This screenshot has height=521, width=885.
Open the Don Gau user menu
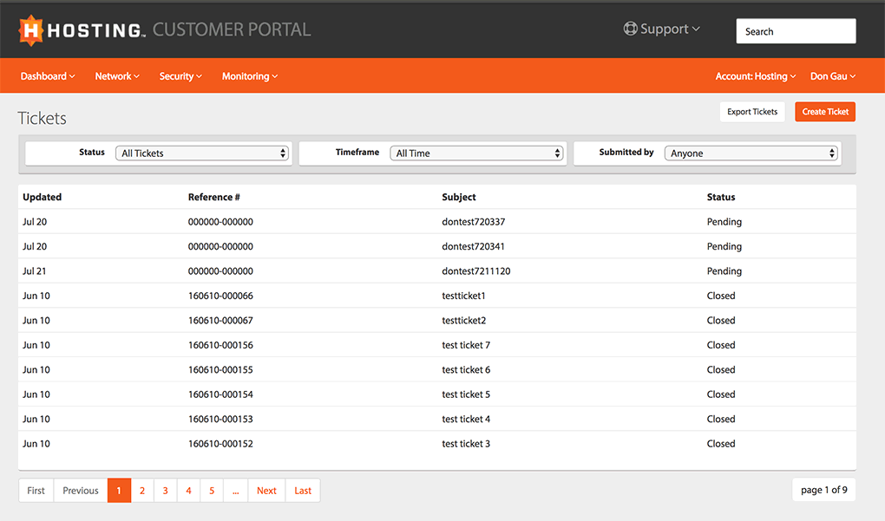tap(833, 76)
